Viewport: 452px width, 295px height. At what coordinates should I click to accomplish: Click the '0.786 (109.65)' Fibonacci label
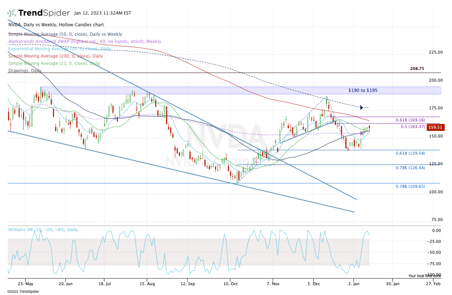pyautogui.click(x=410, y=186)
